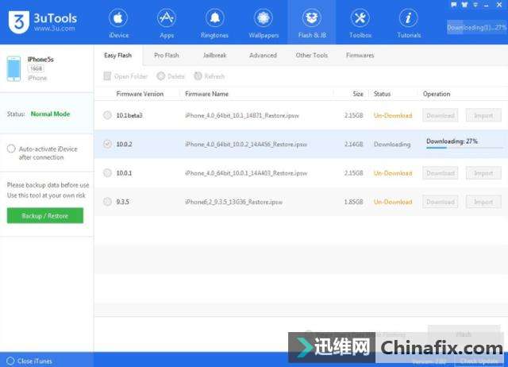Go to Ringtones section
508x367 pixels.
pyautogui.click(x=214, y=22)
